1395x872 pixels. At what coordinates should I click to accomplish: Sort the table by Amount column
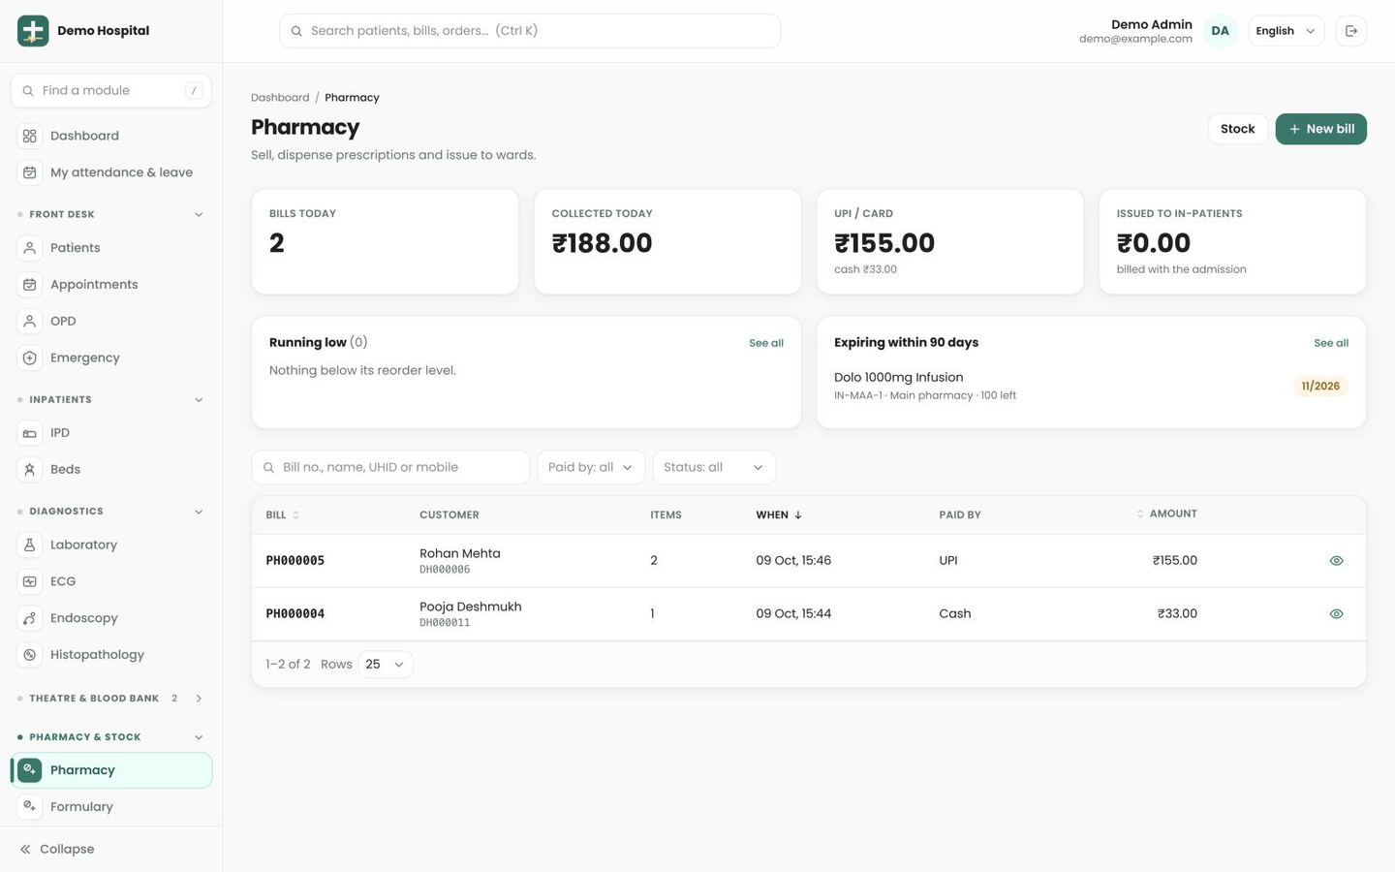point(1166,514)
